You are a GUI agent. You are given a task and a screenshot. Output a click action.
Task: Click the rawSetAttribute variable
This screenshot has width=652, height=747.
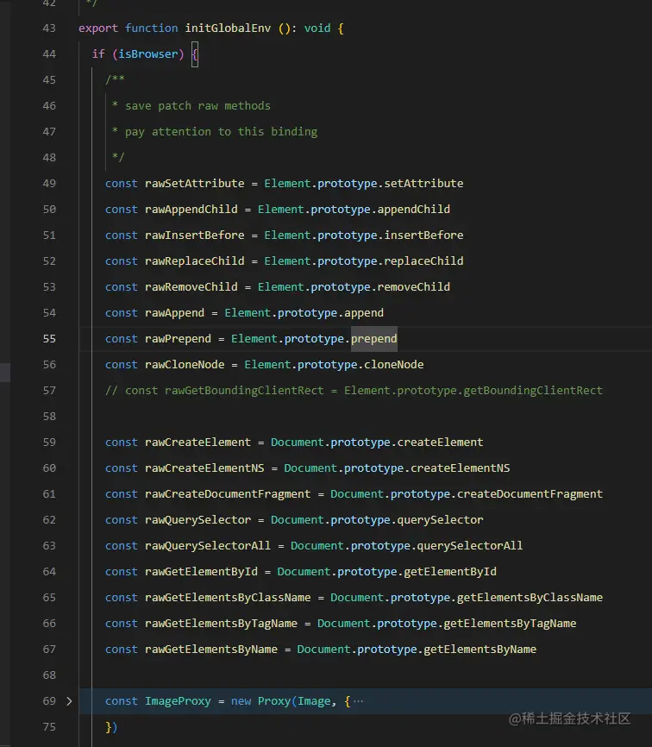tap(194, 184)
